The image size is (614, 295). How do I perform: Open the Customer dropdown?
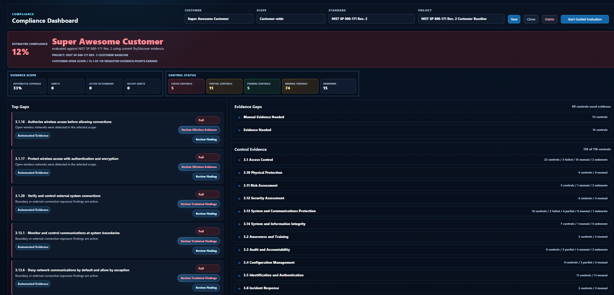(x=219, y=19)
